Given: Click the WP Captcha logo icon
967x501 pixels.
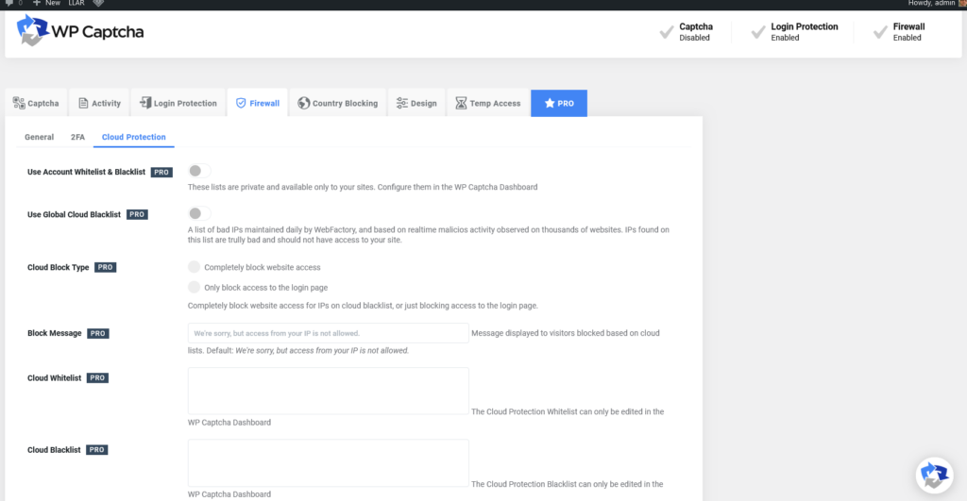Looking at the screenshot, I should (32, 30).
